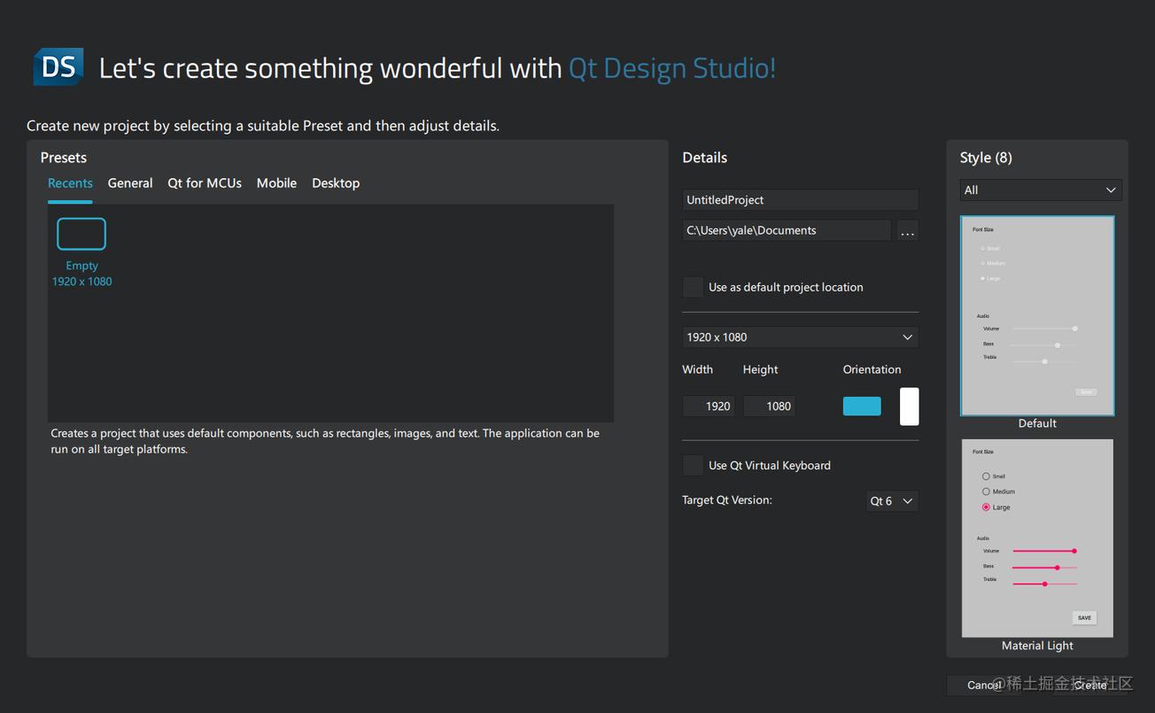Select the Material Light style thumbnail
This screenshot has height=713, width=1155.
tap(1037, 539)
